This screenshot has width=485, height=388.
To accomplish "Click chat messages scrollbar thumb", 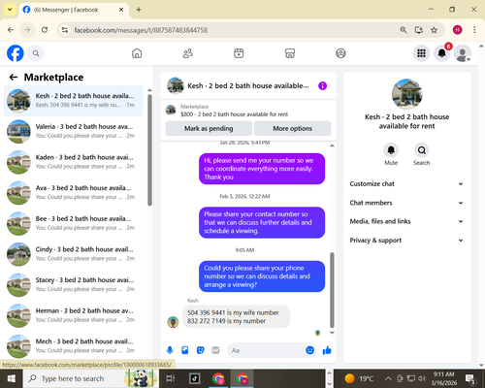I will click(332, 290).
